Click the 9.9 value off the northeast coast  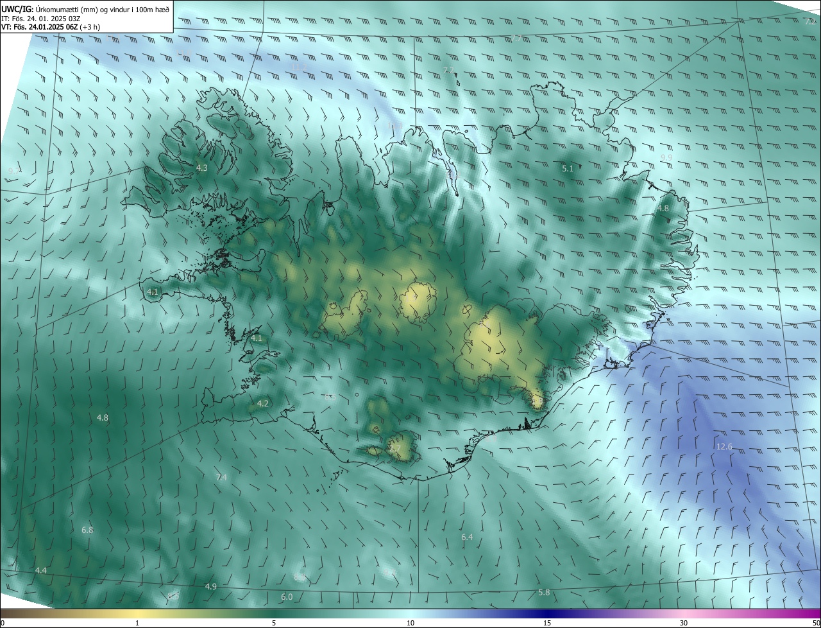(666, 157)
